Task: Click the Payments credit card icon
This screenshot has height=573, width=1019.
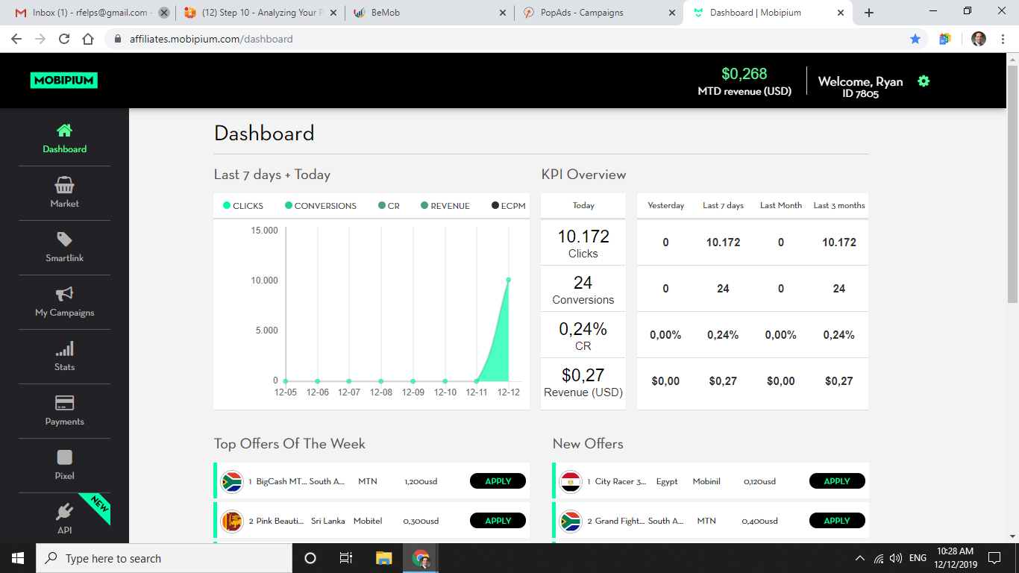Action: (64, 403)
